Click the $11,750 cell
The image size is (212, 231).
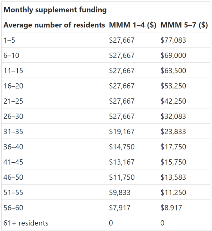pyautogui.click(x=122, y=177)
